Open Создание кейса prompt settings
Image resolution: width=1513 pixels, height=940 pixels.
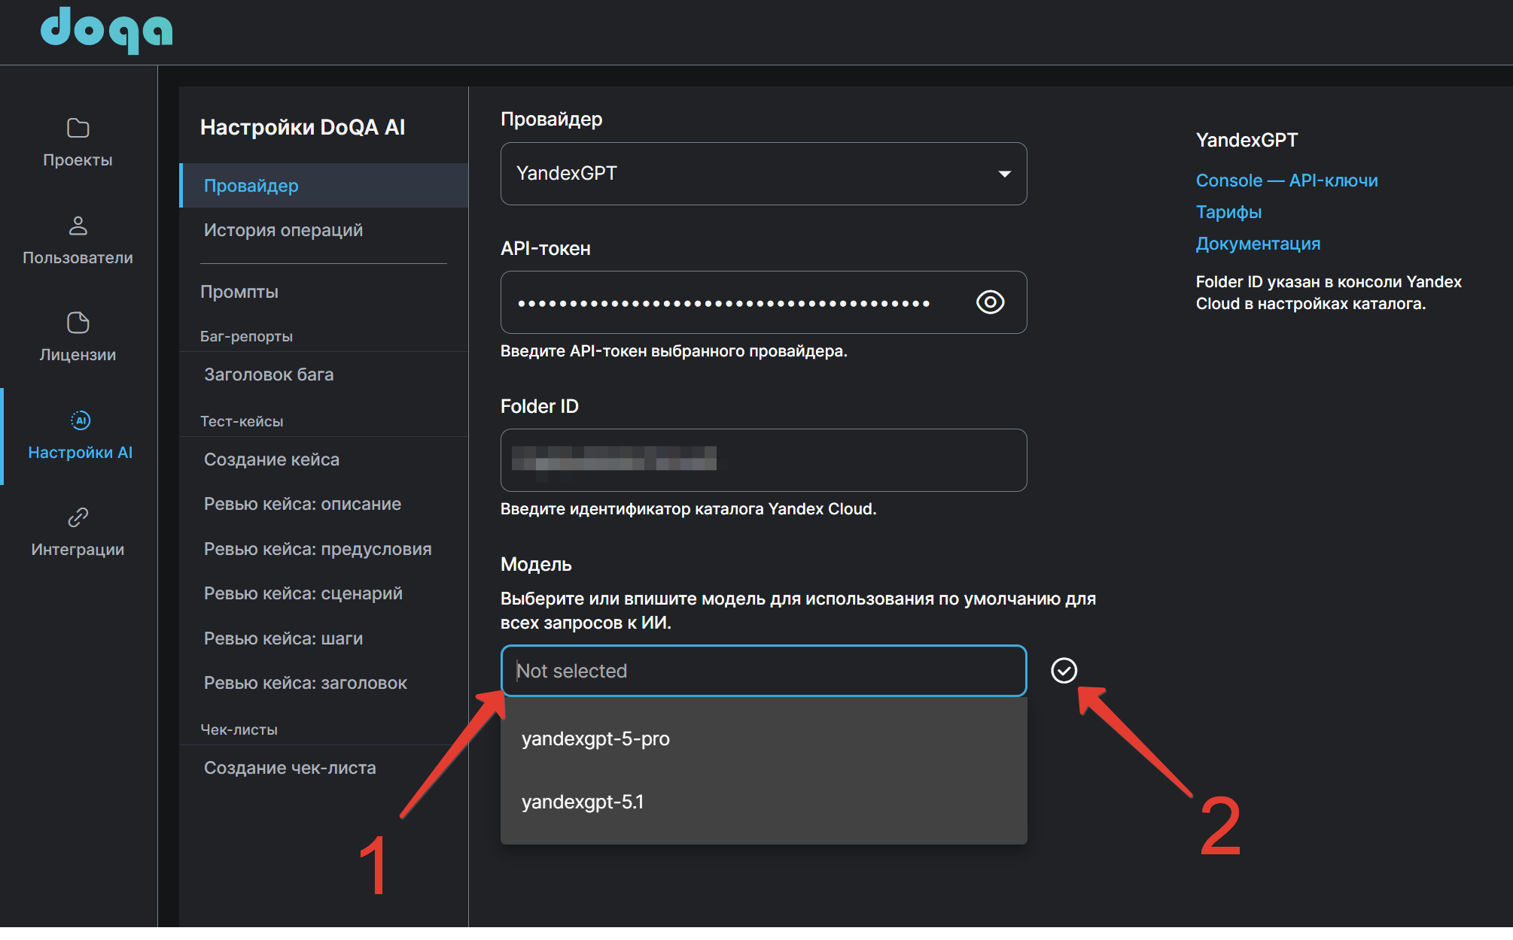[x=324, y=459]
